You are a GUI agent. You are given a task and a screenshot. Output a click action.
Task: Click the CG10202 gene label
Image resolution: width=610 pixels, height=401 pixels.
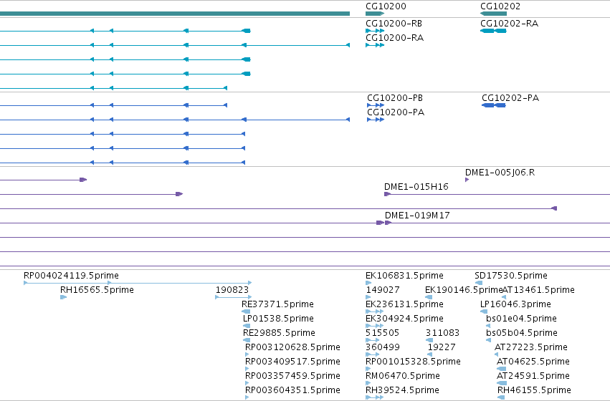click(500, 6)
